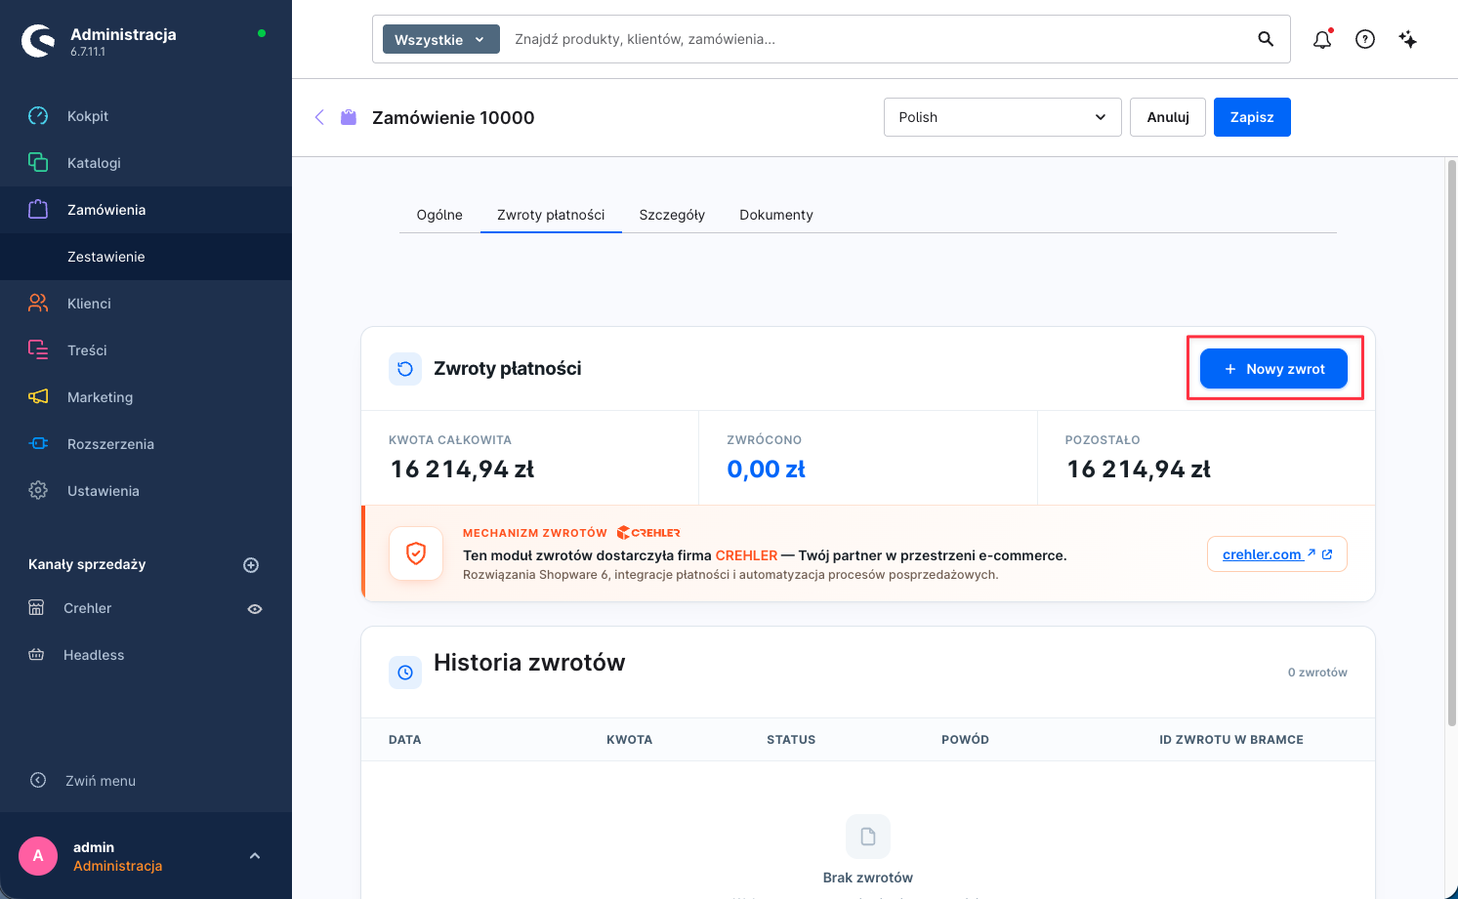
Task: Focus the search input field
Action: tap(879, 39)
